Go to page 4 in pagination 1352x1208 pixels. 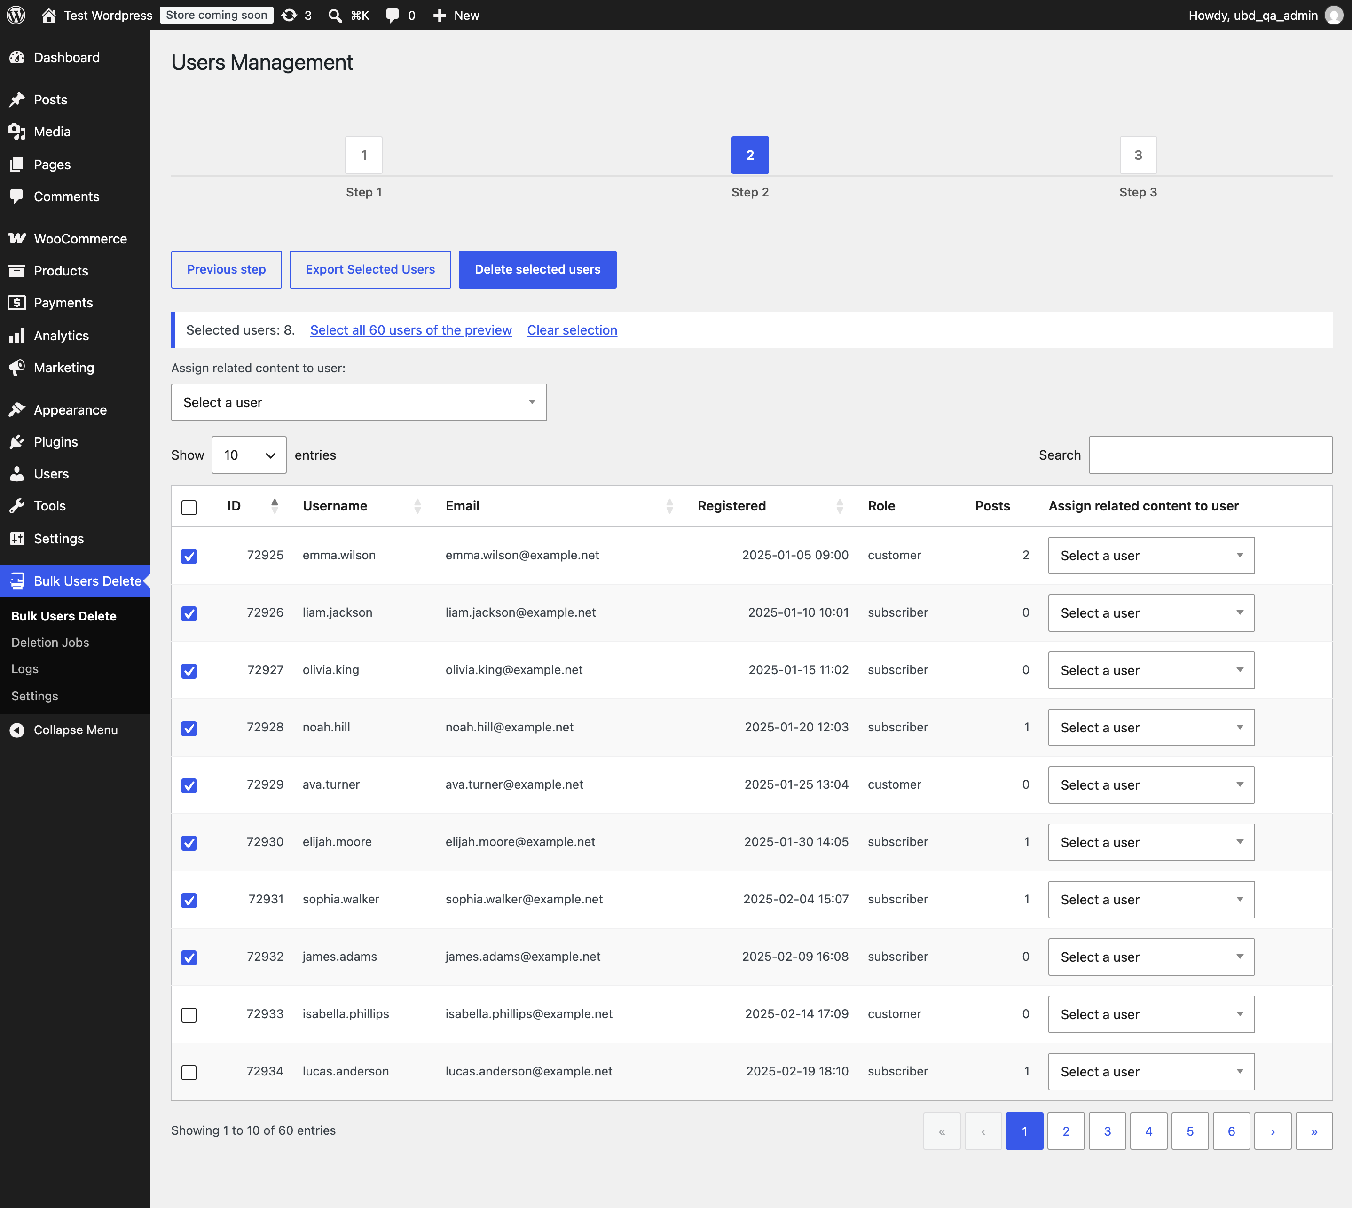[x=1149, y=1131]
